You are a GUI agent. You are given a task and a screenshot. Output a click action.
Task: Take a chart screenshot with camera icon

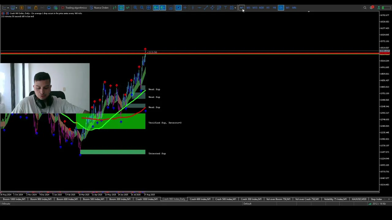click(x=171, y=8)
